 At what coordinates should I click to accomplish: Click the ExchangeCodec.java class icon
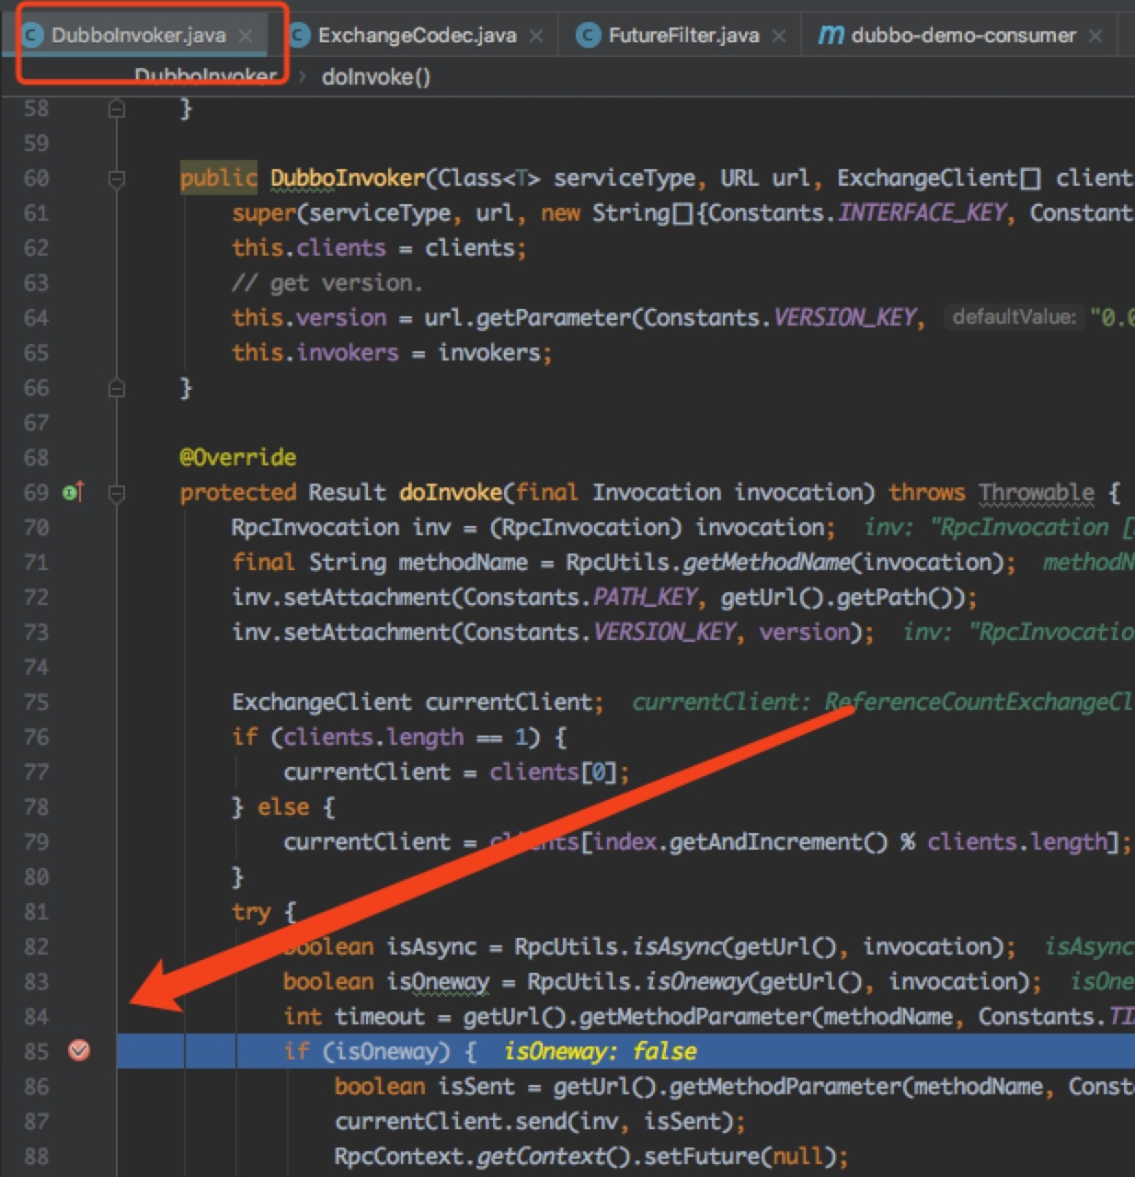(x=299, y=35)
